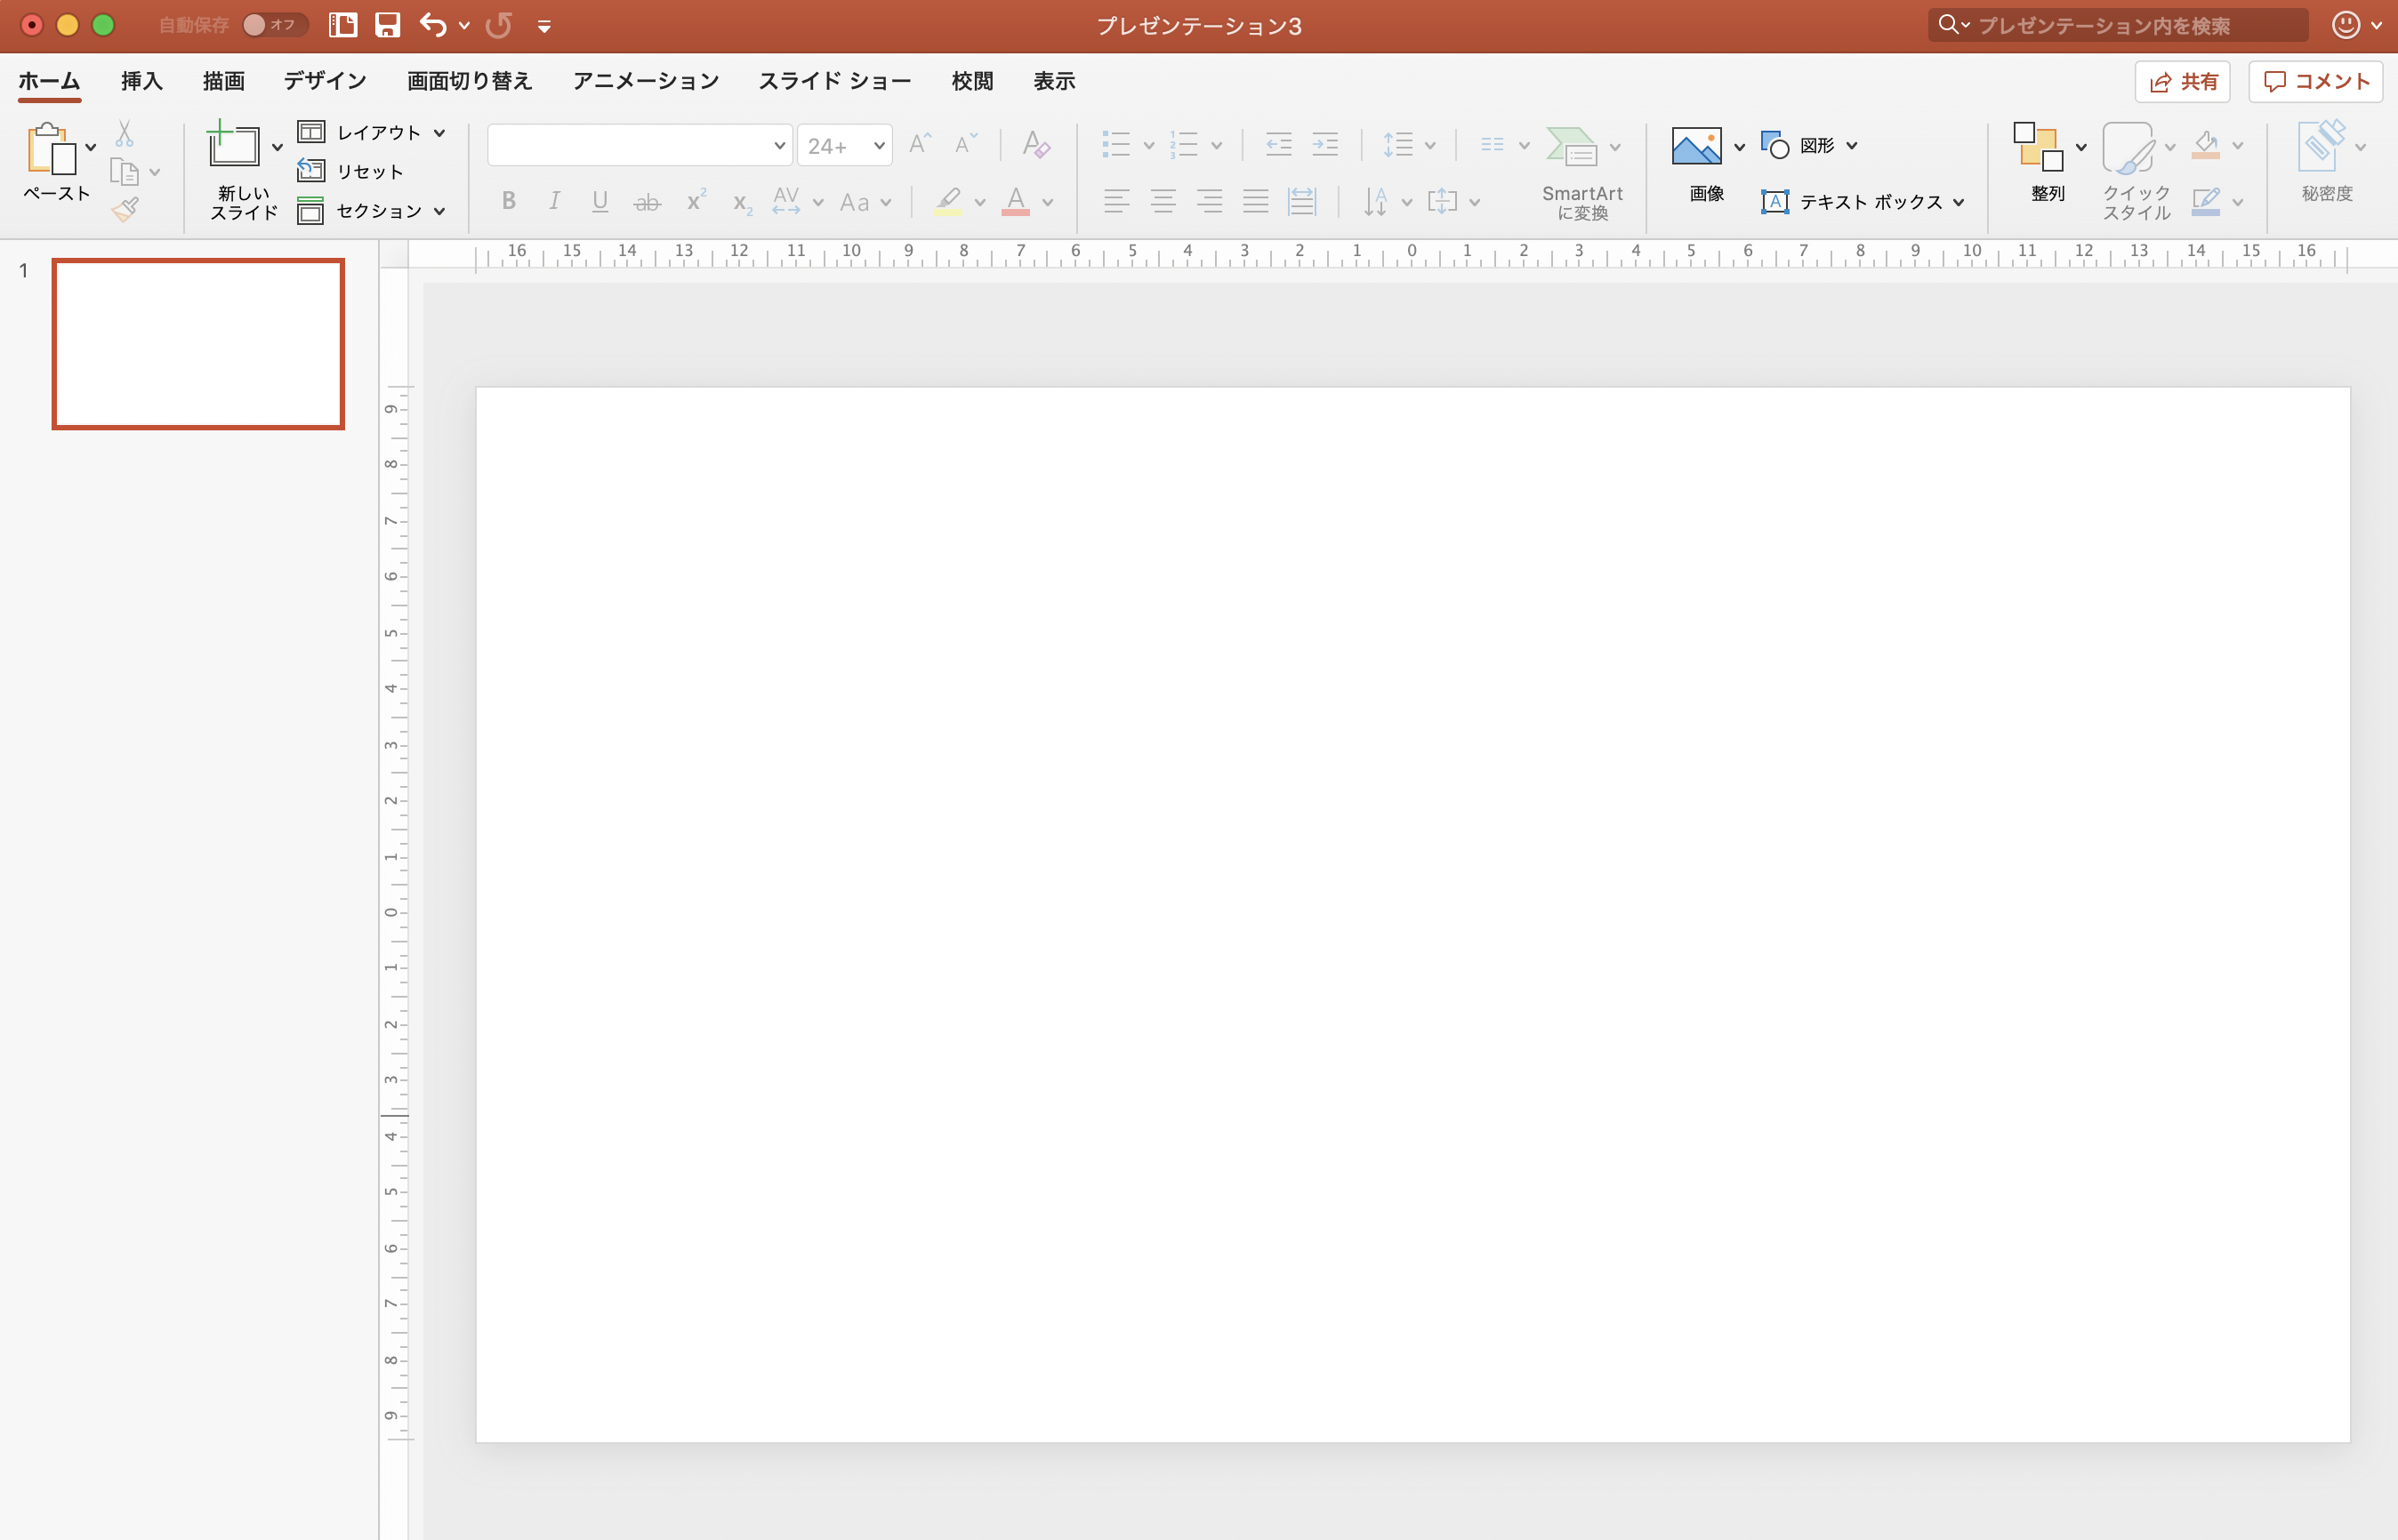Switch to the 画面切り替え tab
The height and width of the screenshot is (1540, 2398).
point(470,81)
